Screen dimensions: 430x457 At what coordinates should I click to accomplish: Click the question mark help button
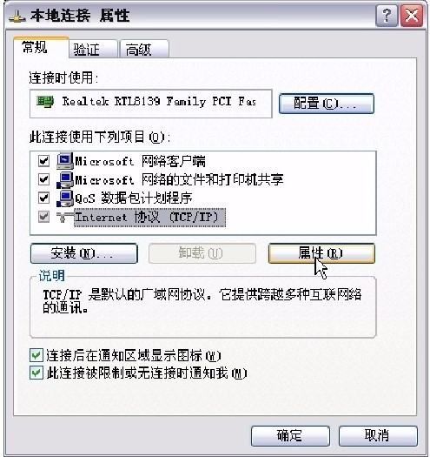pyautogui.click(x=387, y=16)
